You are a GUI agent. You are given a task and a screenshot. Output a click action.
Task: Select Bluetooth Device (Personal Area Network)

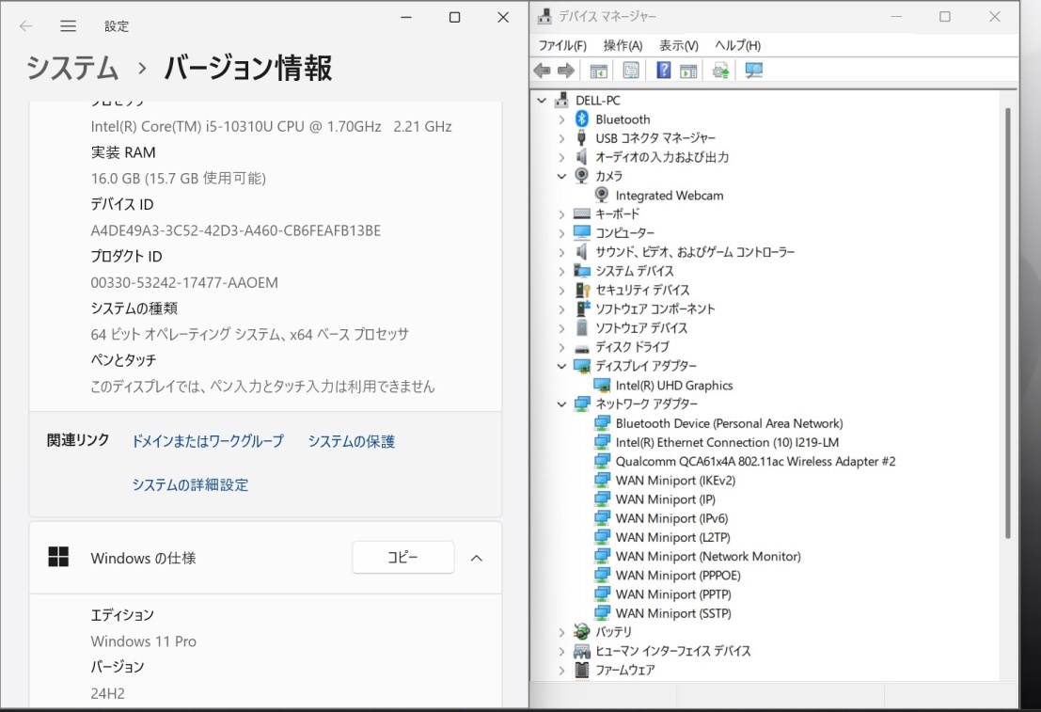(x=729, y=423)
